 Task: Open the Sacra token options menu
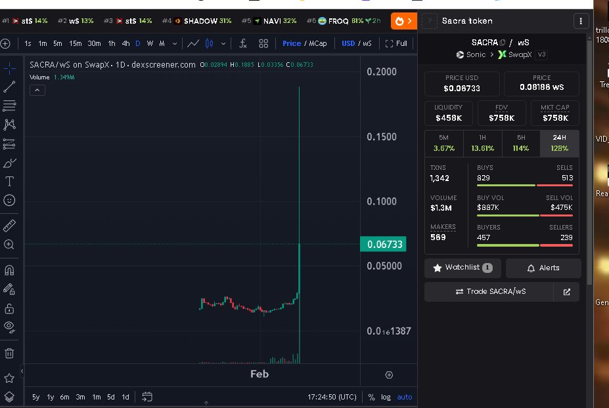pos(581,21)
